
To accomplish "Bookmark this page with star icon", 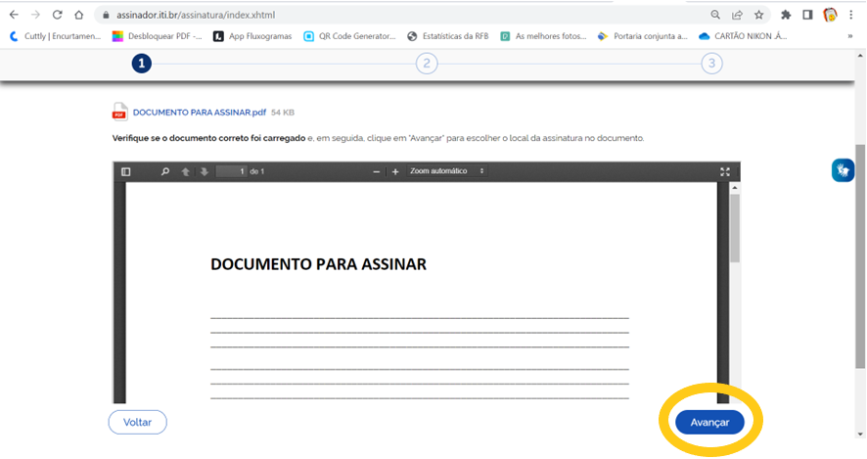I will coord(759,15).
